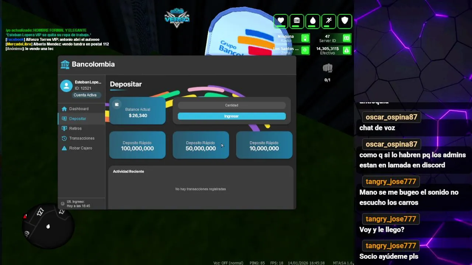
Task: Open the Transacciones section
Action: (x=81, y=138)
